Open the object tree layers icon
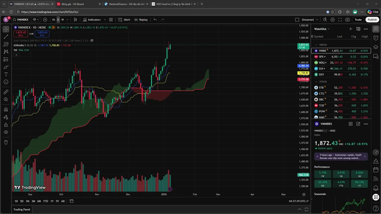This screenshot has width=381, height=214. (x=376, y=47)
